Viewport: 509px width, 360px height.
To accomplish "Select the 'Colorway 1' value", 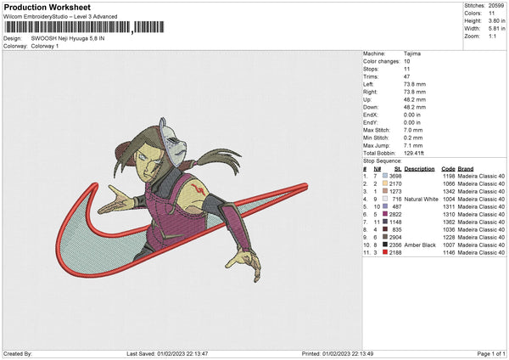I will pos(45,46).
